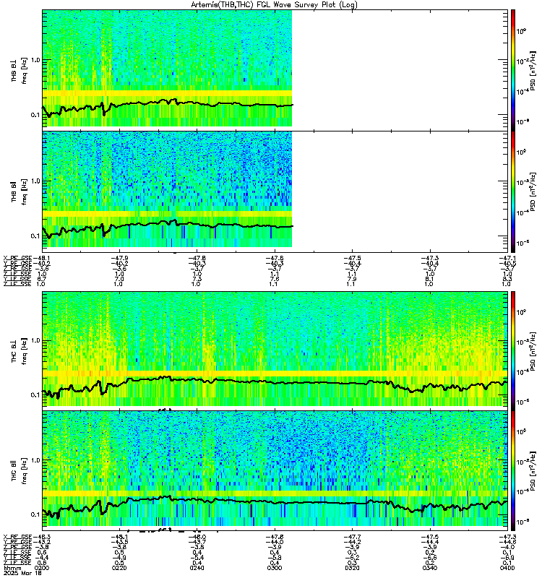Click the '0300' time tick label
542x578 pixels.
(x=275, y=568)
